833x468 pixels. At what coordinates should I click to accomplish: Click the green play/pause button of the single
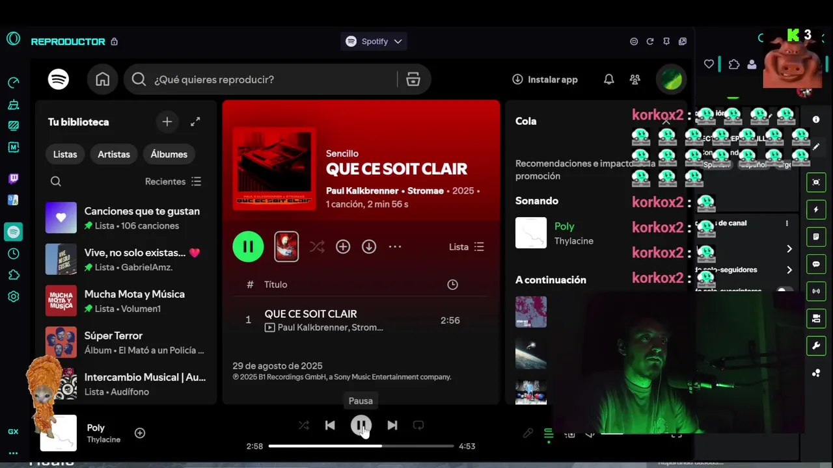click(x=248, y=246)
